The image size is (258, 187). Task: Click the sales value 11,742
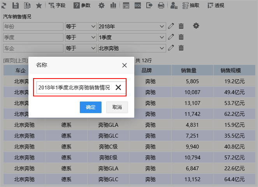[x=192, y=114]
